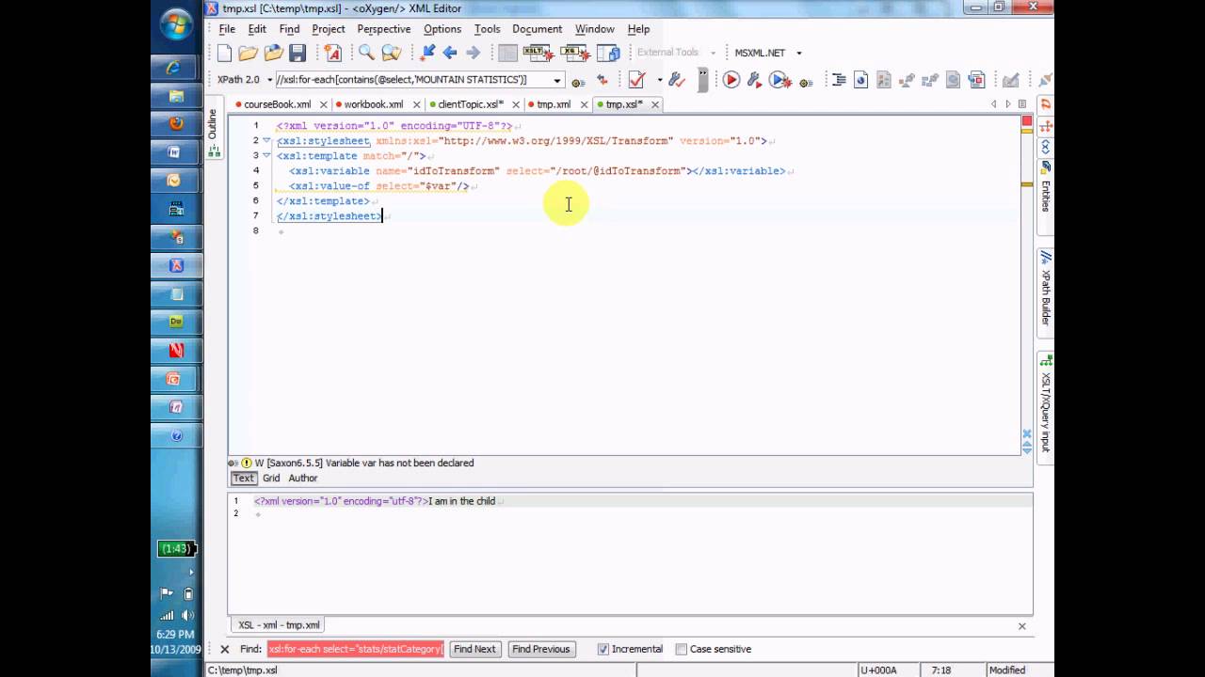This screenshot has width=1205, height=677.
Task: Create a new document with New icon
Action: (x=224, y=53)
